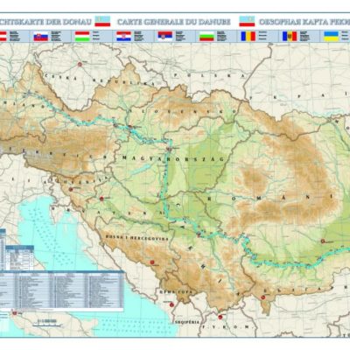Click the Croatia flag icon
Viewport: 350px width, 350px height.
[124, 37]
